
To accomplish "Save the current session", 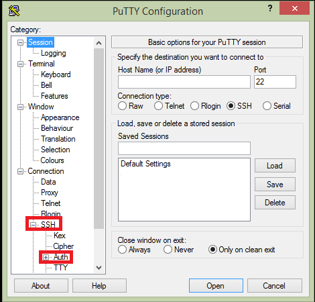I will pyautogui.click(x=275, y=185).
